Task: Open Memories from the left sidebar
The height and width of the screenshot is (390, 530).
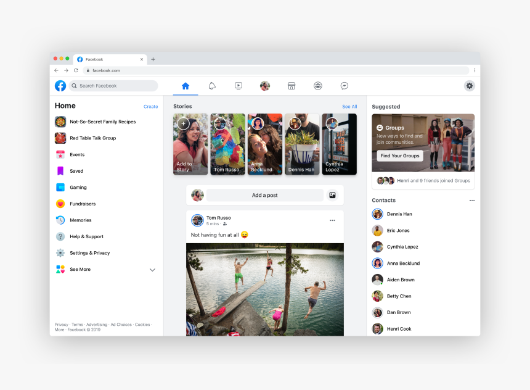Action: 80,220
